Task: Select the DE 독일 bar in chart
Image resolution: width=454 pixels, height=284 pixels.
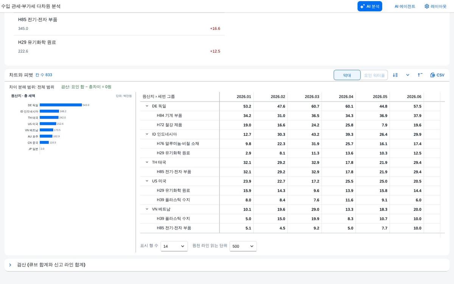Action: tap(61, 105)
